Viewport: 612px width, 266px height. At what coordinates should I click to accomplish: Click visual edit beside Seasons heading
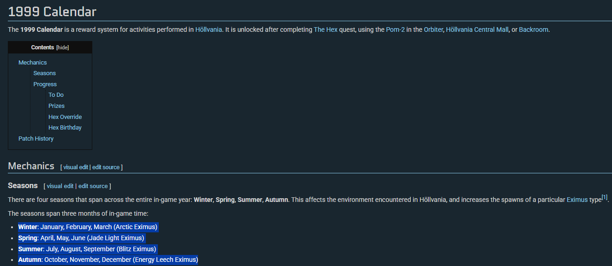click(60, 186)
